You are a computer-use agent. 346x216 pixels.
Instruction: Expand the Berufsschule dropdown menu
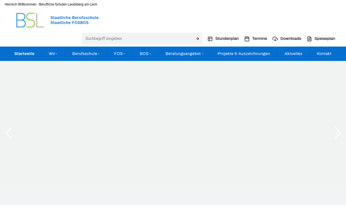click(86, 54)
